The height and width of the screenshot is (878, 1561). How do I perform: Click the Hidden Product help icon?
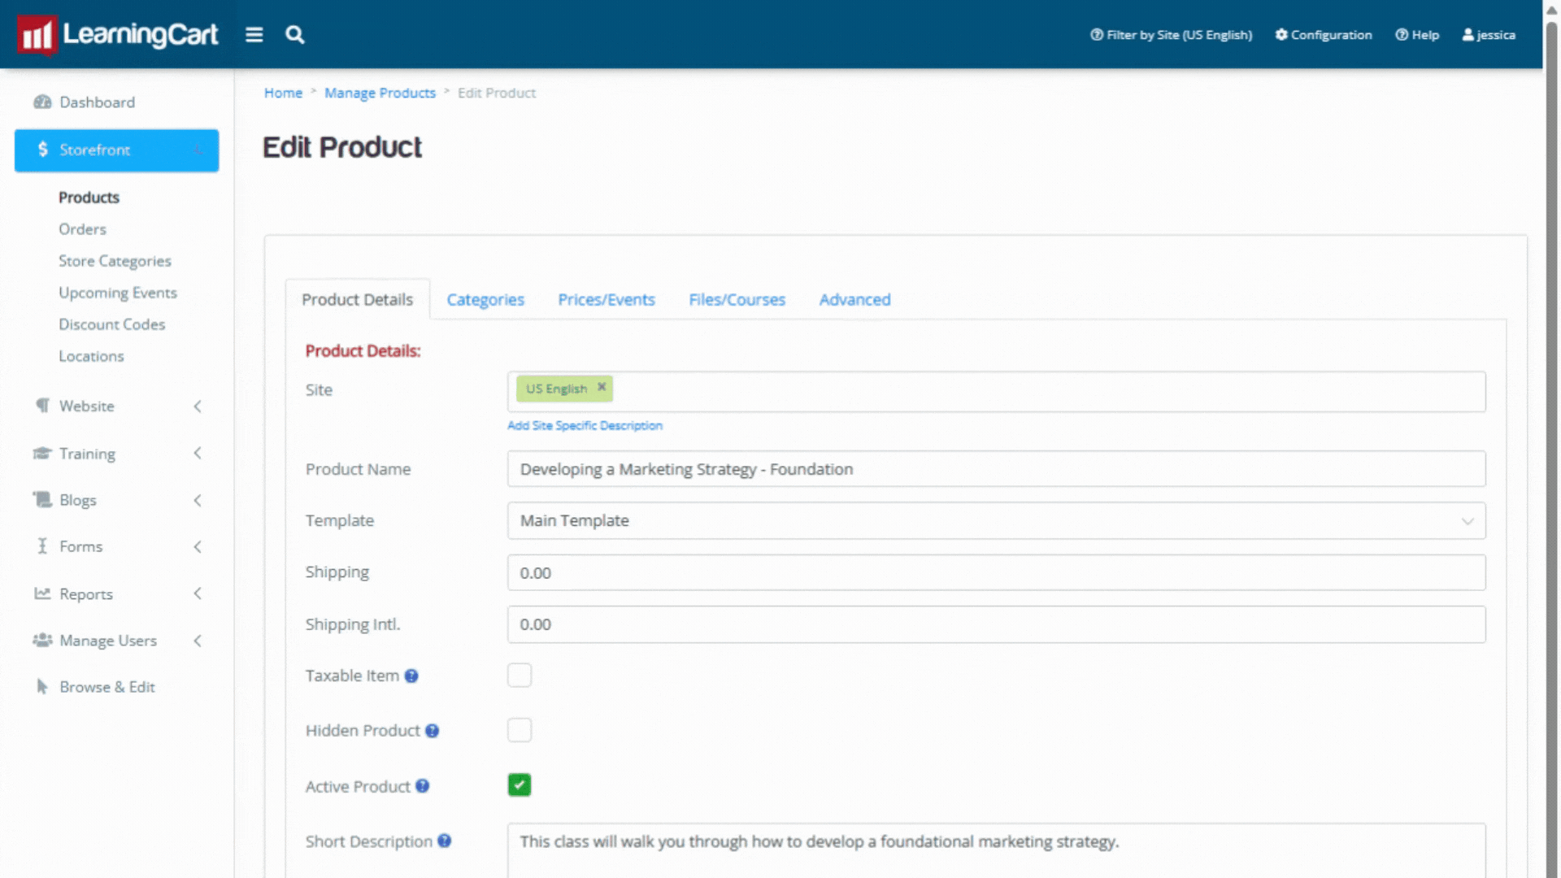coord(432,731)
